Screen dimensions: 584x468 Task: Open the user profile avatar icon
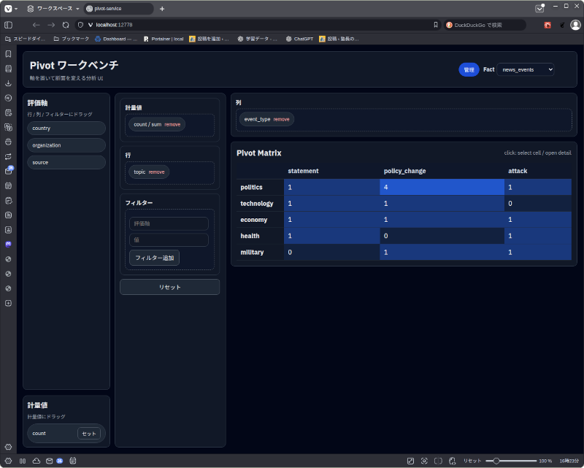(x=575, y=25)
